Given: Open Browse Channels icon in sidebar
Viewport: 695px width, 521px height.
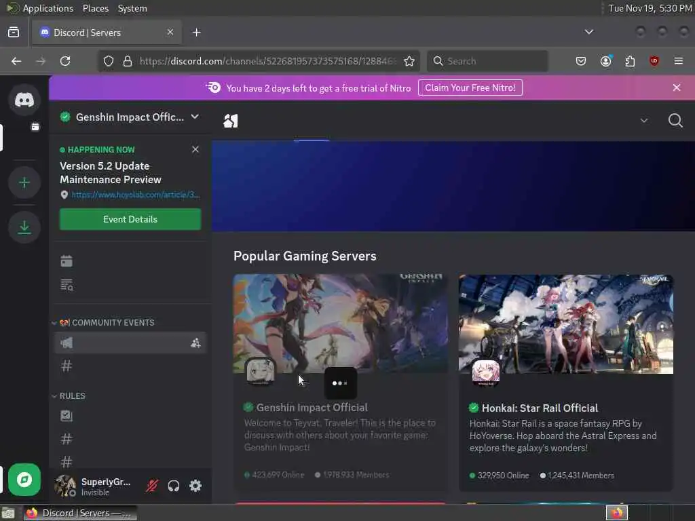Looking at the screenshot, I should 67,284.
